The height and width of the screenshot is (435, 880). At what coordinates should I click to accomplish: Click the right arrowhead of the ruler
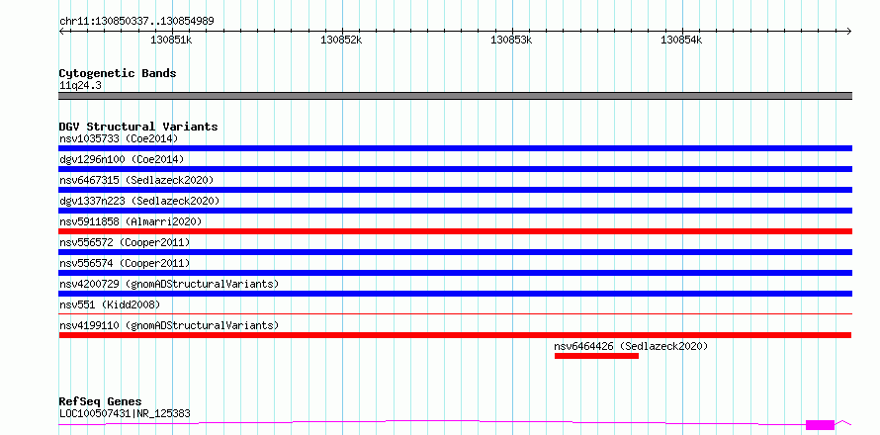(849, 31)
